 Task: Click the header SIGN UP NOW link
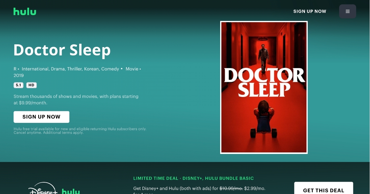(310, 11)
